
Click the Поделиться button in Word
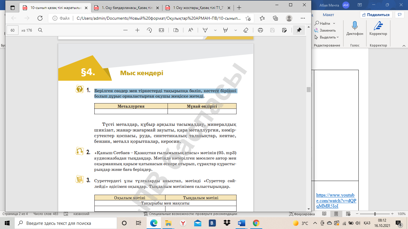coord(376,15)
